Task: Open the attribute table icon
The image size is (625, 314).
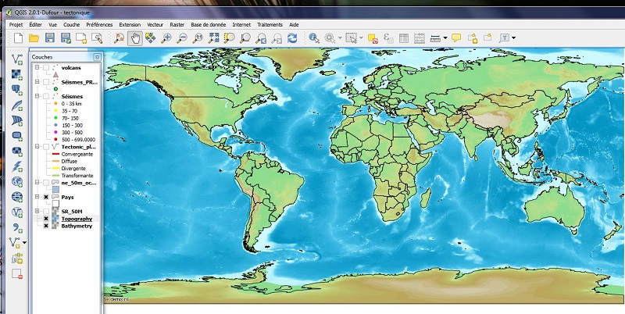Action: [403, 37]
